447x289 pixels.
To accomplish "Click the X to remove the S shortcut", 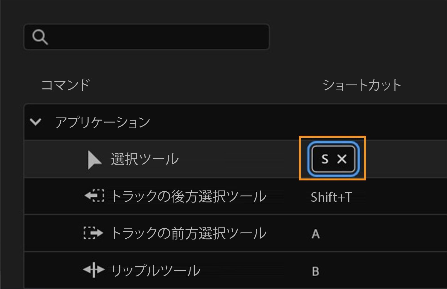I will click(341, 160).
